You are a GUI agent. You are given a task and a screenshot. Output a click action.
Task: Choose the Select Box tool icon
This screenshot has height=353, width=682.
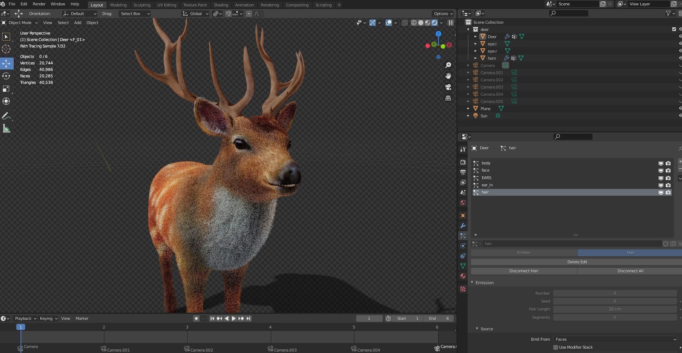pyautogui.click(x=6, y=37)
